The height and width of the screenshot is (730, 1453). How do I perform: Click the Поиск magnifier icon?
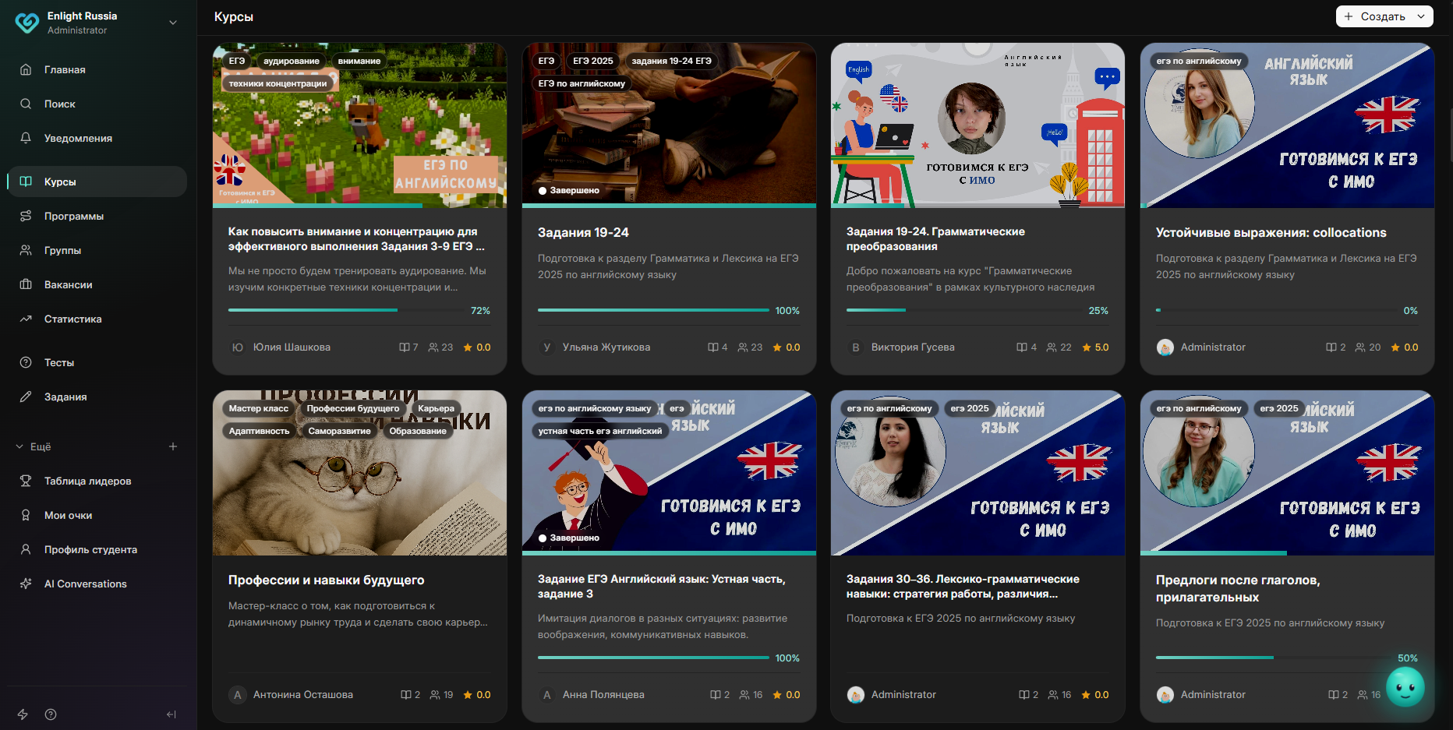point(26,104)
